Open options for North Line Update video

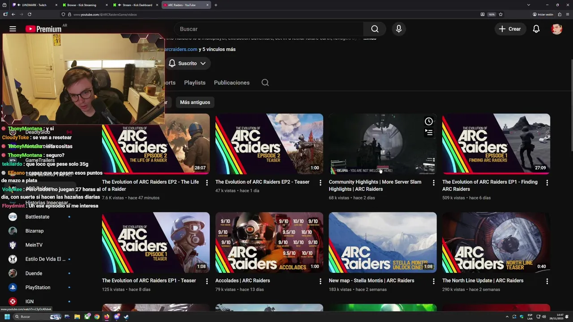[547, 281]
